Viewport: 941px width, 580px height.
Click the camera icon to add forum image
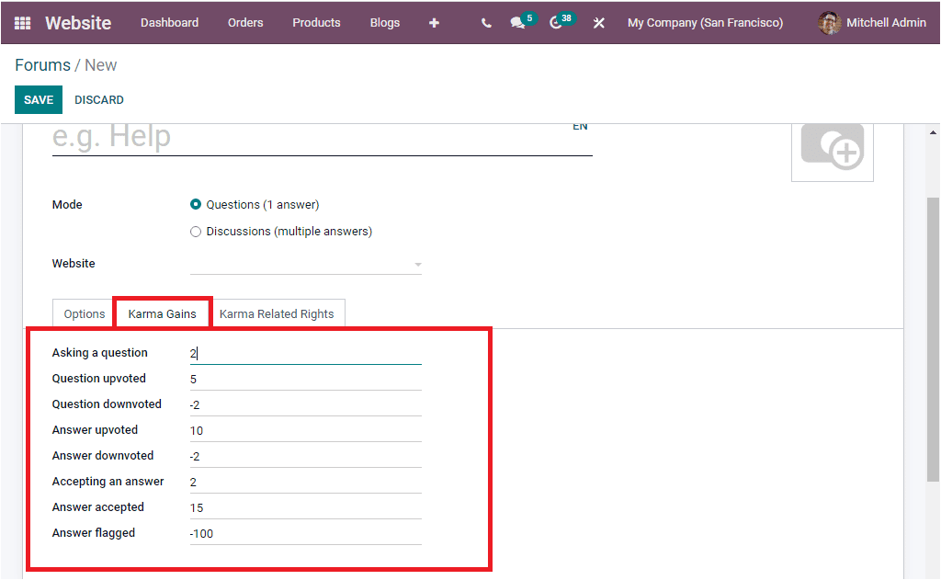[x=832, y=148]
